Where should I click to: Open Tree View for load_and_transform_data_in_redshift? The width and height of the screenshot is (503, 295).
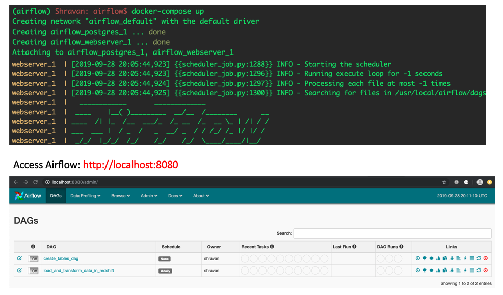(x=425, y=270)
